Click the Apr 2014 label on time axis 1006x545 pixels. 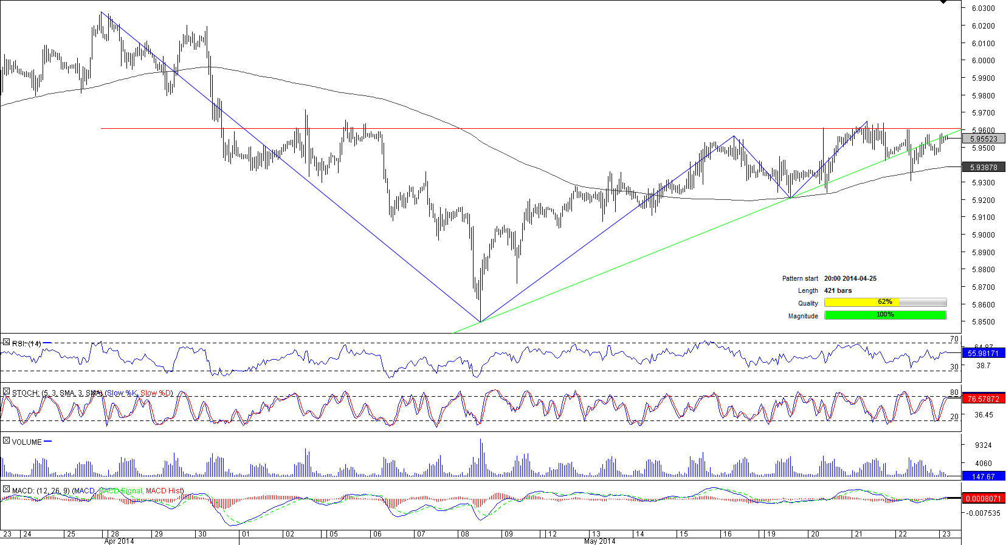[x=119, y=541]
